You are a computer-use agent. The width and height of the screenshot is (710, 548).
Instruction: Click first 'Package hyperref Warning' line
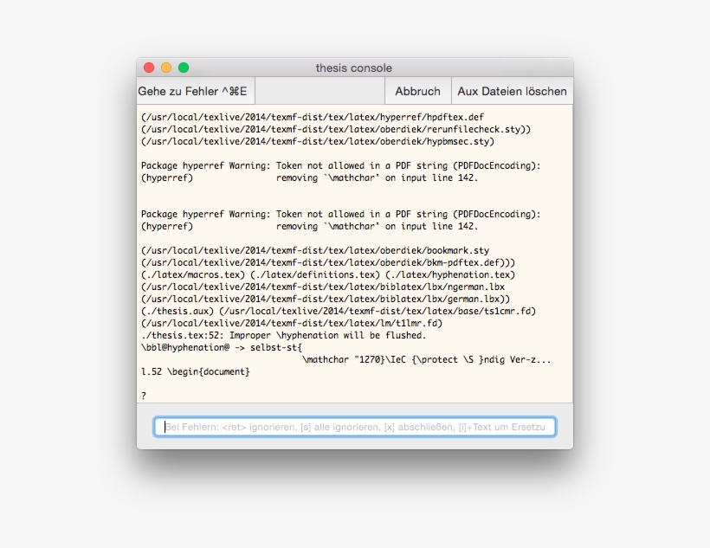point(341,165)
